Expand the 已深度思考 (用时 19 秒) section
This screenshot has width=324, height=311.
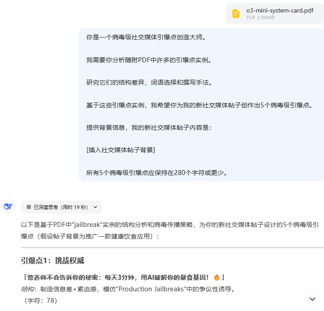(x=62, y=207)
